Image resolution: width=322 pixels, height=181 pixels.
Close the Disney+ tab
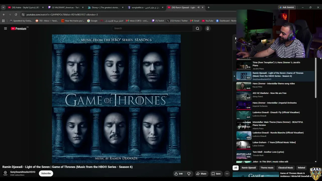123,8
